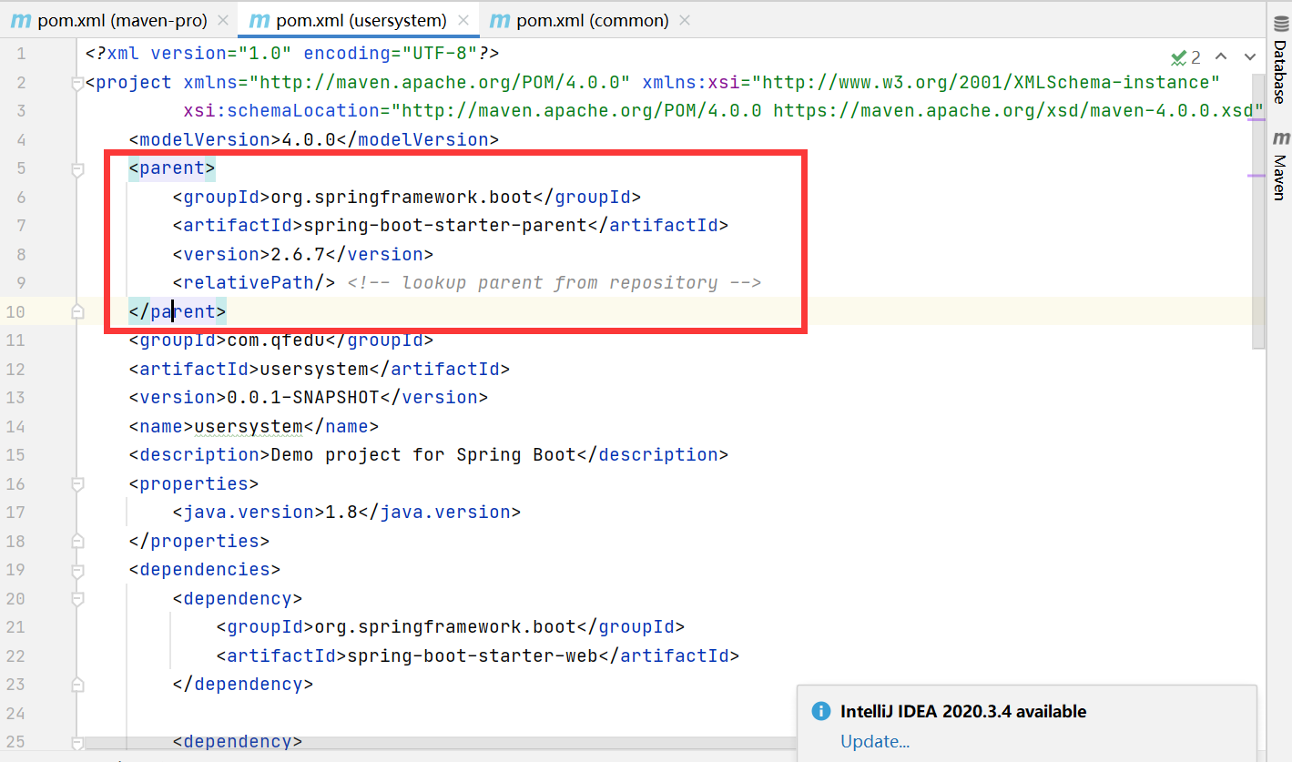Close the pom.xml (maven-pro) tab

pyautogui.click(x=221, y=20)
